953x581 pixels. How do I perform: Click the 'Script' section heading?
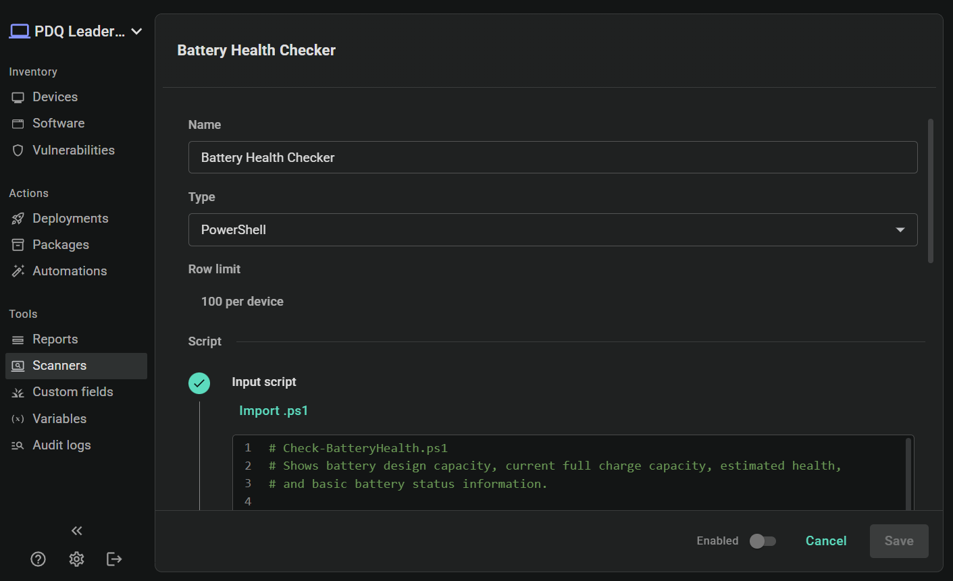[205, 341]
